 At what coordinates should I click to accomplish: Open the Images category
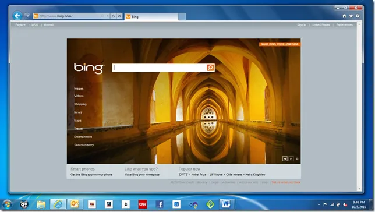79,89
